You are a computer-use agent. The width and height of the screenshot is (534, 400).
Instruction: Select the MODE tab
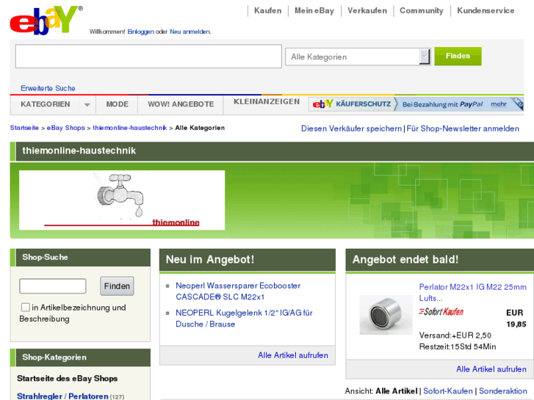(117, 104)
